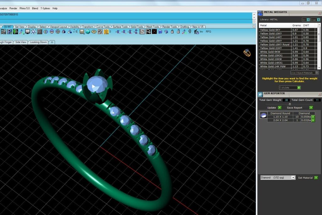Viewport: 322px width, 215px height.
Task: Click the floppy disk save icon
Action: pyautogui.click(x=82, y=32)
